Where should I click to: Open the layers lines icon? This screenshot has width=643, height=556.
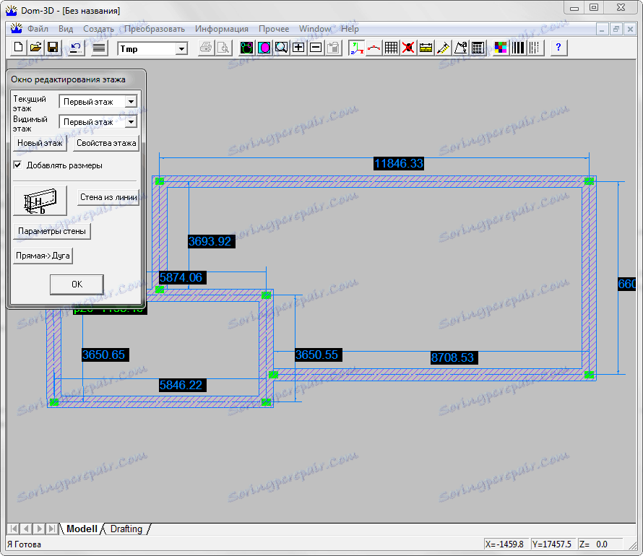[x=99, y=48]
